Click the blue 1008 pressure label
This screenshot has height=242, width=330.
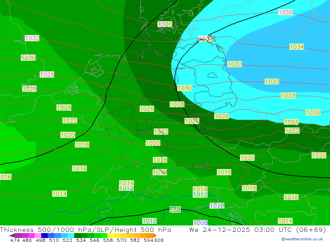(200, 223)
